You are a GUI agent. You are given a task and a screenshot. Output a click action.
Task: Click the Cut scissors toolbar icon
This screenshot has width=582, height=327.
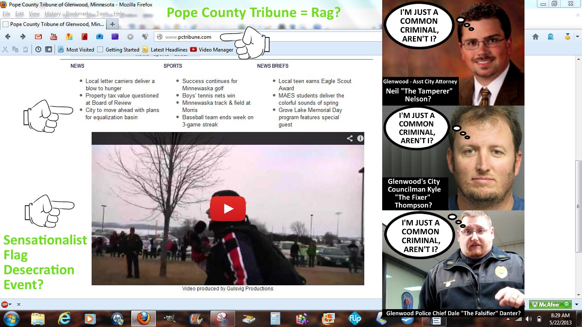6,49
